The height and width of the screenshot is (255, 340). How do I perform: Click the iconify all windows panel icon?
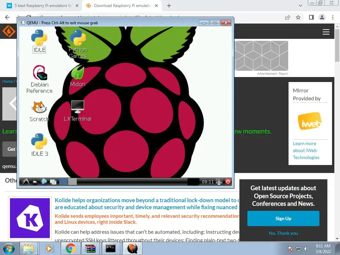[53, 182]
